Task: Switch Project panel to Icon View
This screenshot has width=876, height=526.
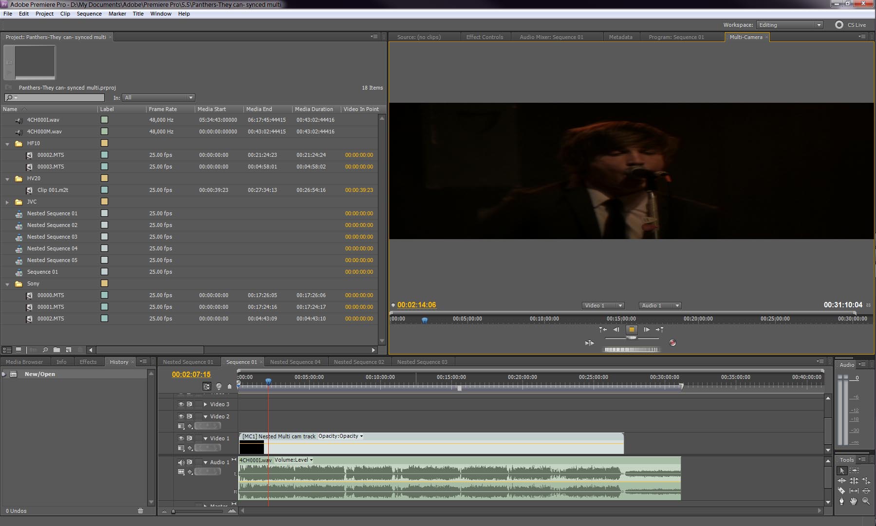Action: coord(19,350)
